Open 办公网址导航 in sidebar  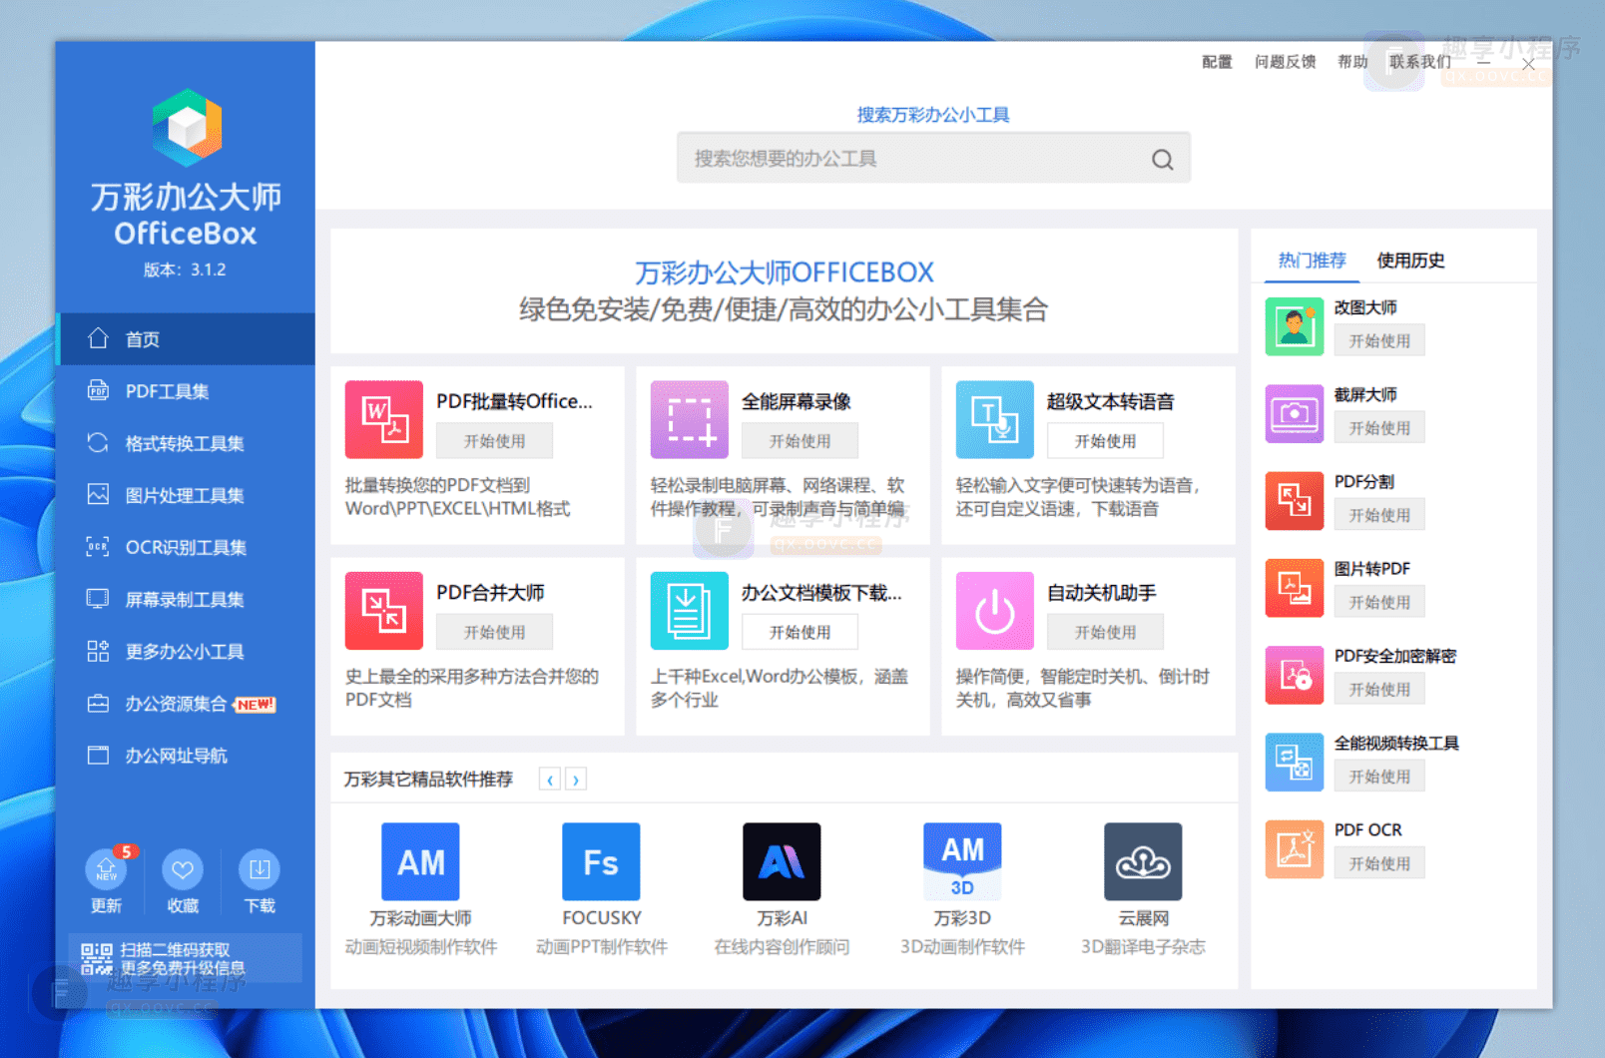[186, 756]
